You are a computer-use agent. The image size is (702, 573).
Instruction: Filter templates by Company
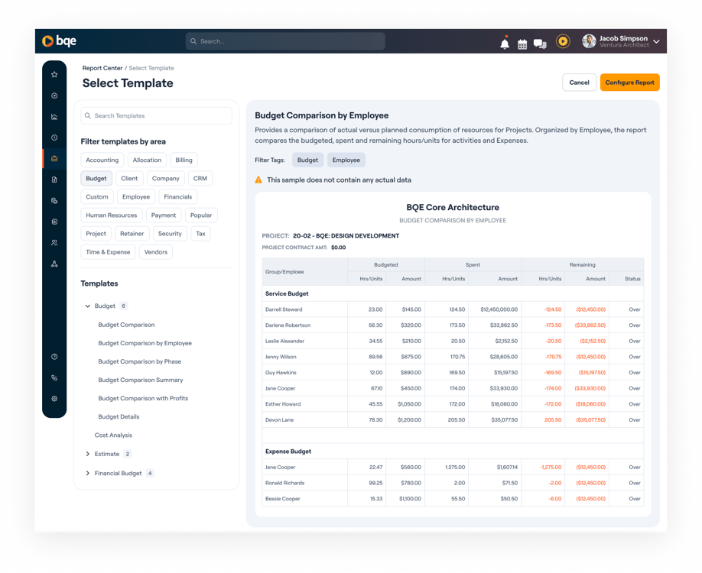pos(166,179)
